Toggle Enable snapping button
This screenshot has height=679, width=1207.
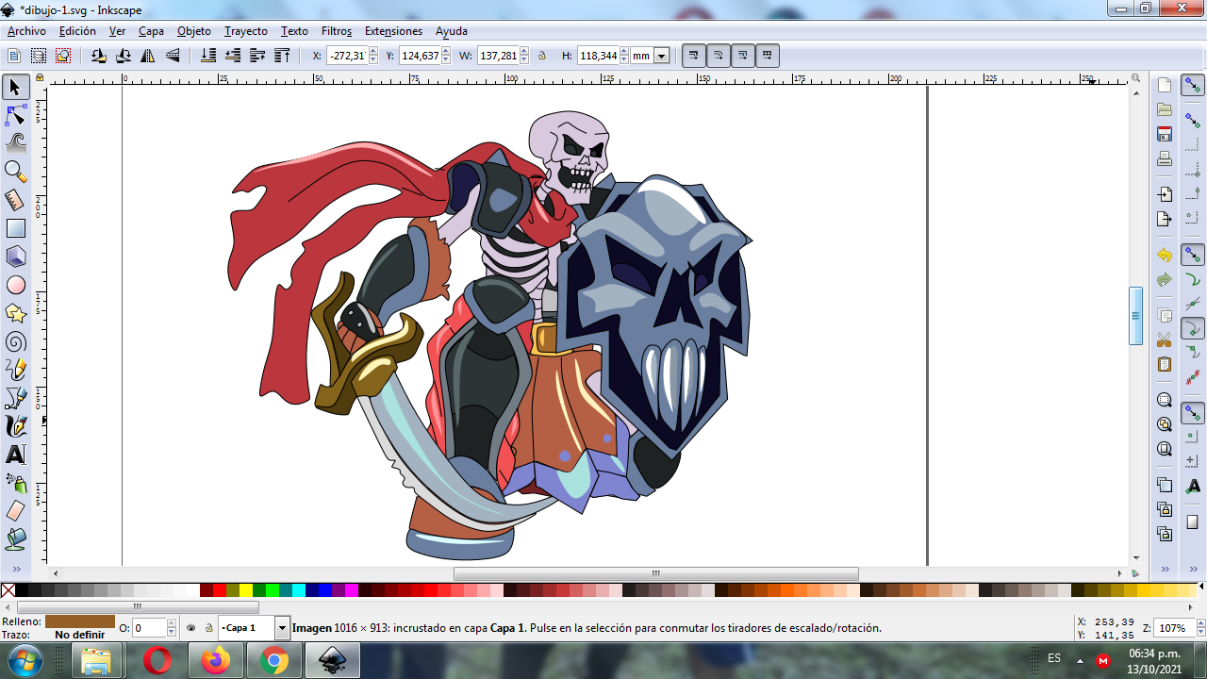click(x=1192, y=86)
